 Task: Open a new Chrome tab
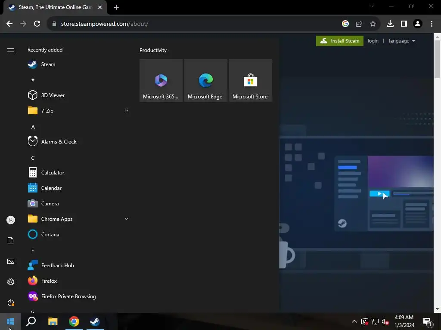pos(116,8)
